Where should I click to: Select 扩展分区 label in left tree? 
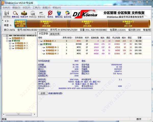(16, 41)
